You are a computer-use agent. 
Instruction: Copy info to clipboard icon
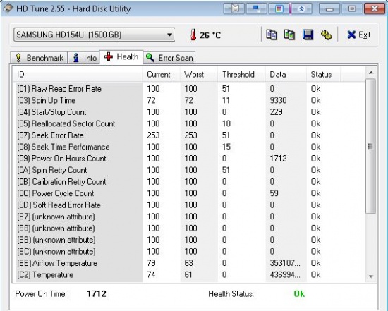pyautogui.click(x=272, y=35)
